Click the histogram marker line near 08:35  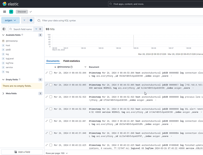pyautogui.click(x=134, y=41)
